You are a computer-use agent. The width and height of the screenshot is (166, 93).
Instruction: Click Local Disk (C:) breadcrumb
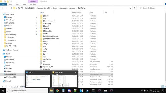(x=30, y=8)
